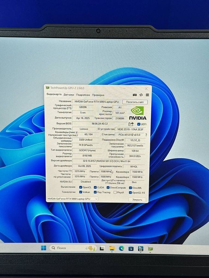The image size is (209, 278).
Task: Click the 5 nm technology value
Action: (x=83, y=113)
